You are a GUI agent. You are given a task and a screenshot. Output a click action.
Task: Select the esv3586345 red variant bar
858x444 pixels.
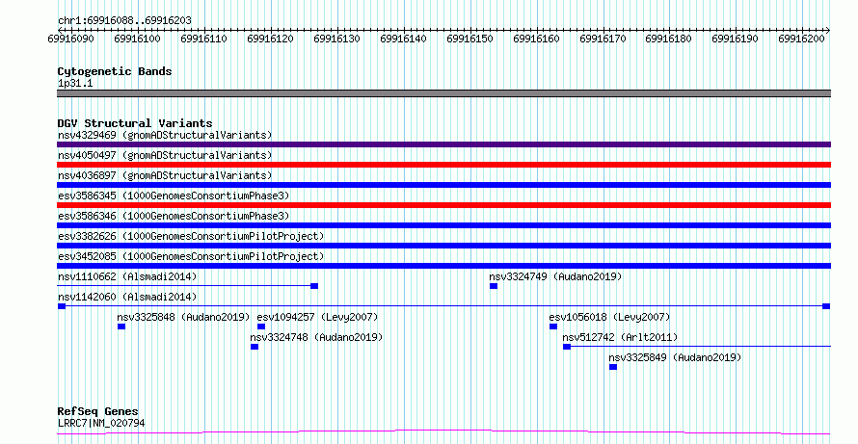click(x=443, y=205)
